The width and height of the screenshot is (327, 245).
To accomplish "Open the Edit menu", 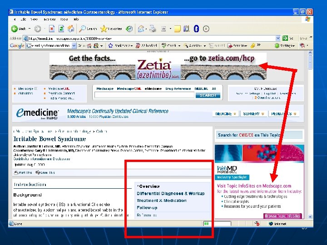I will [x=23, y=19].
